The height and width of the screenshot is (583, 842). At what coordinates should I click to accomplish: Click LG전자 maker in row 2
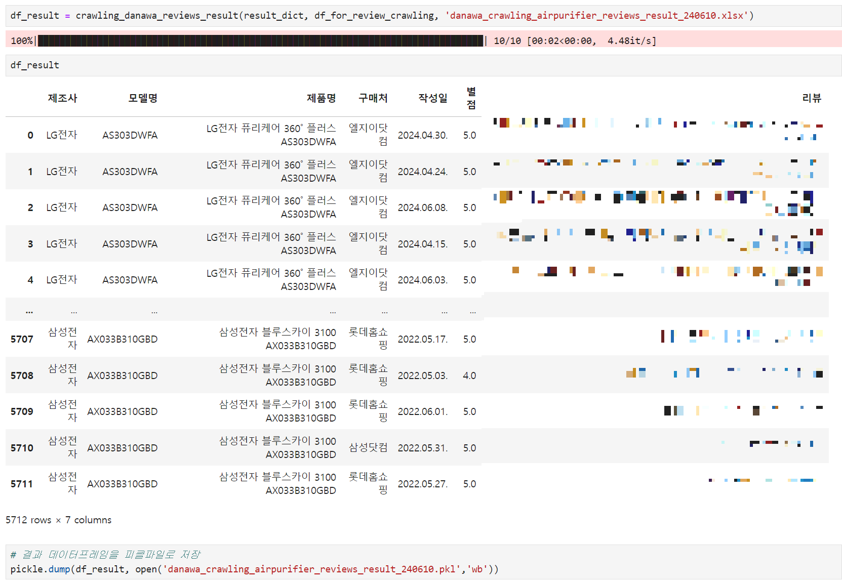[x=62, y=207]
